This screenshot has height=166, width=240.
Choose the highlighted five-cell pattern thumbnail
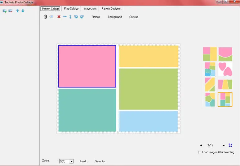[x=225, y=100]
